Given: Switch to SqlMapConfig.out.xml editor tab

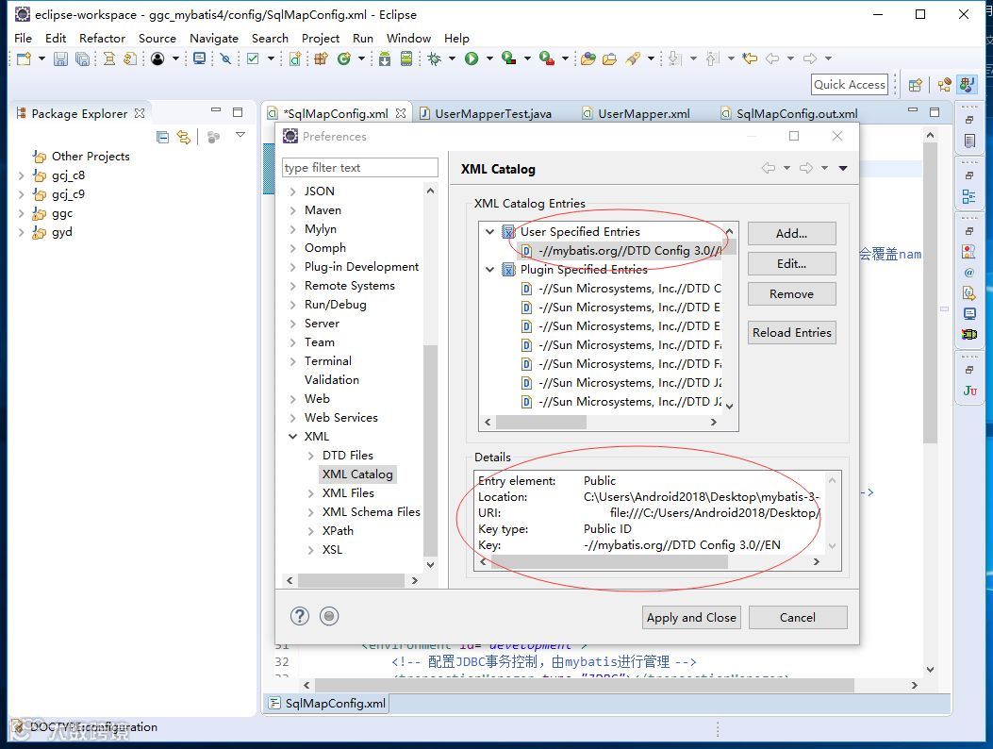Looking at the screenshot, I should click(788, 113).
